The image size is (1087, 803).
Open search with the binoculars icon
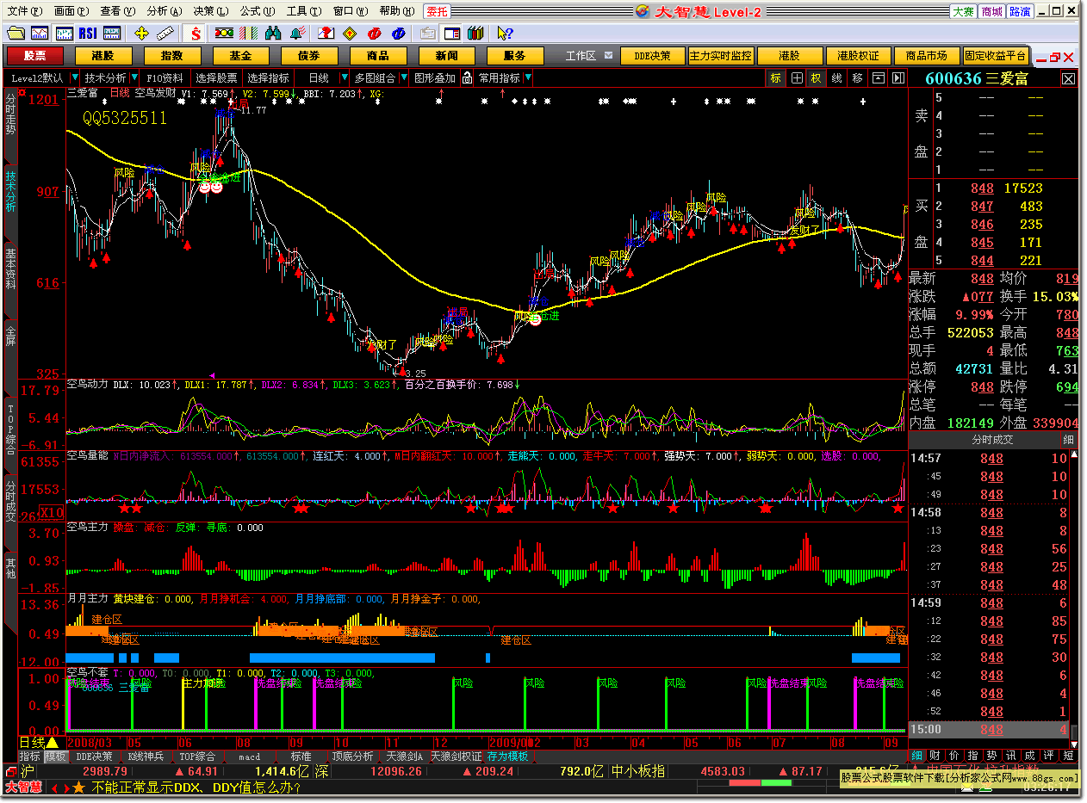point(274,34)
